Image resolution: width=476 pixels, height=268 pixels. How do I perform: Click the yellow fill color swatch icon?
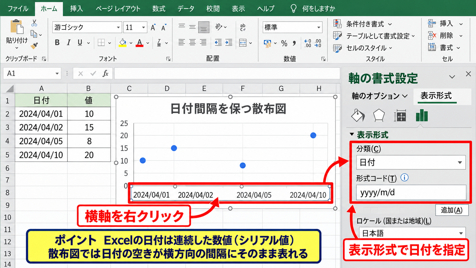click(x=123, y=43)
